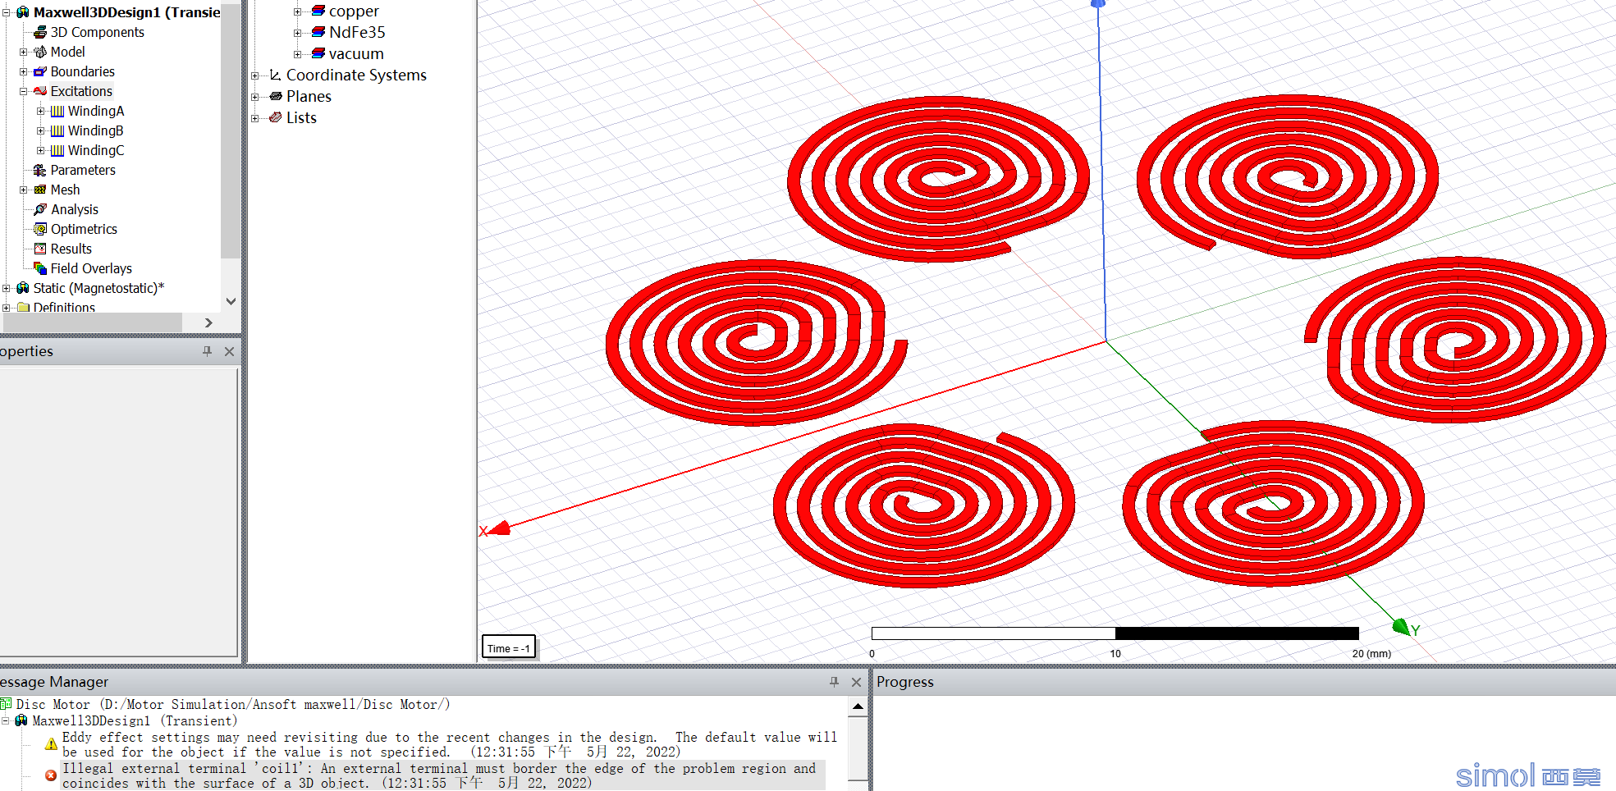Click the Excitations icon
The height and width of the screenshot is (791, 1616).
click(x=39, y=91)
